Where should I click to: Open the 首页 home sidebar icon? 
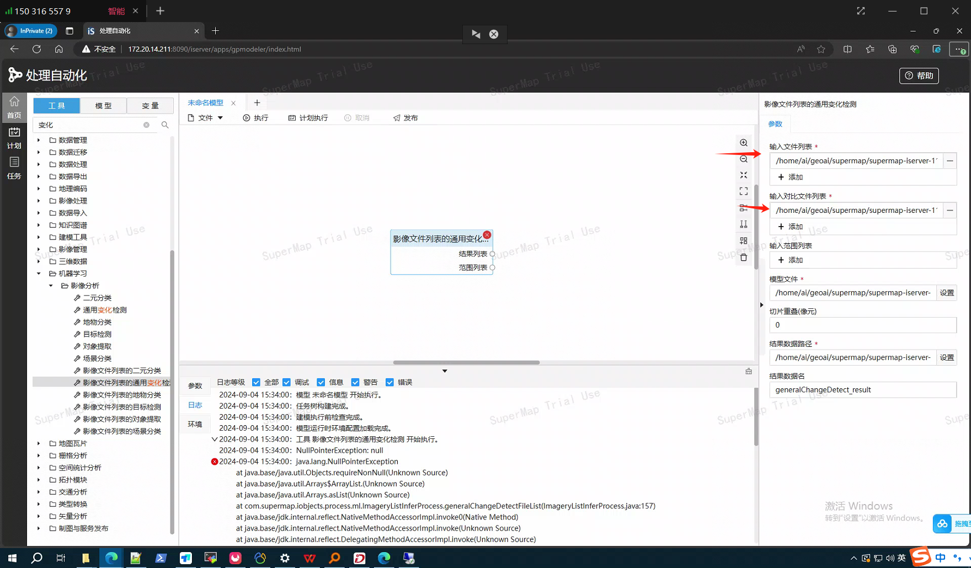(x=14, y=107)
